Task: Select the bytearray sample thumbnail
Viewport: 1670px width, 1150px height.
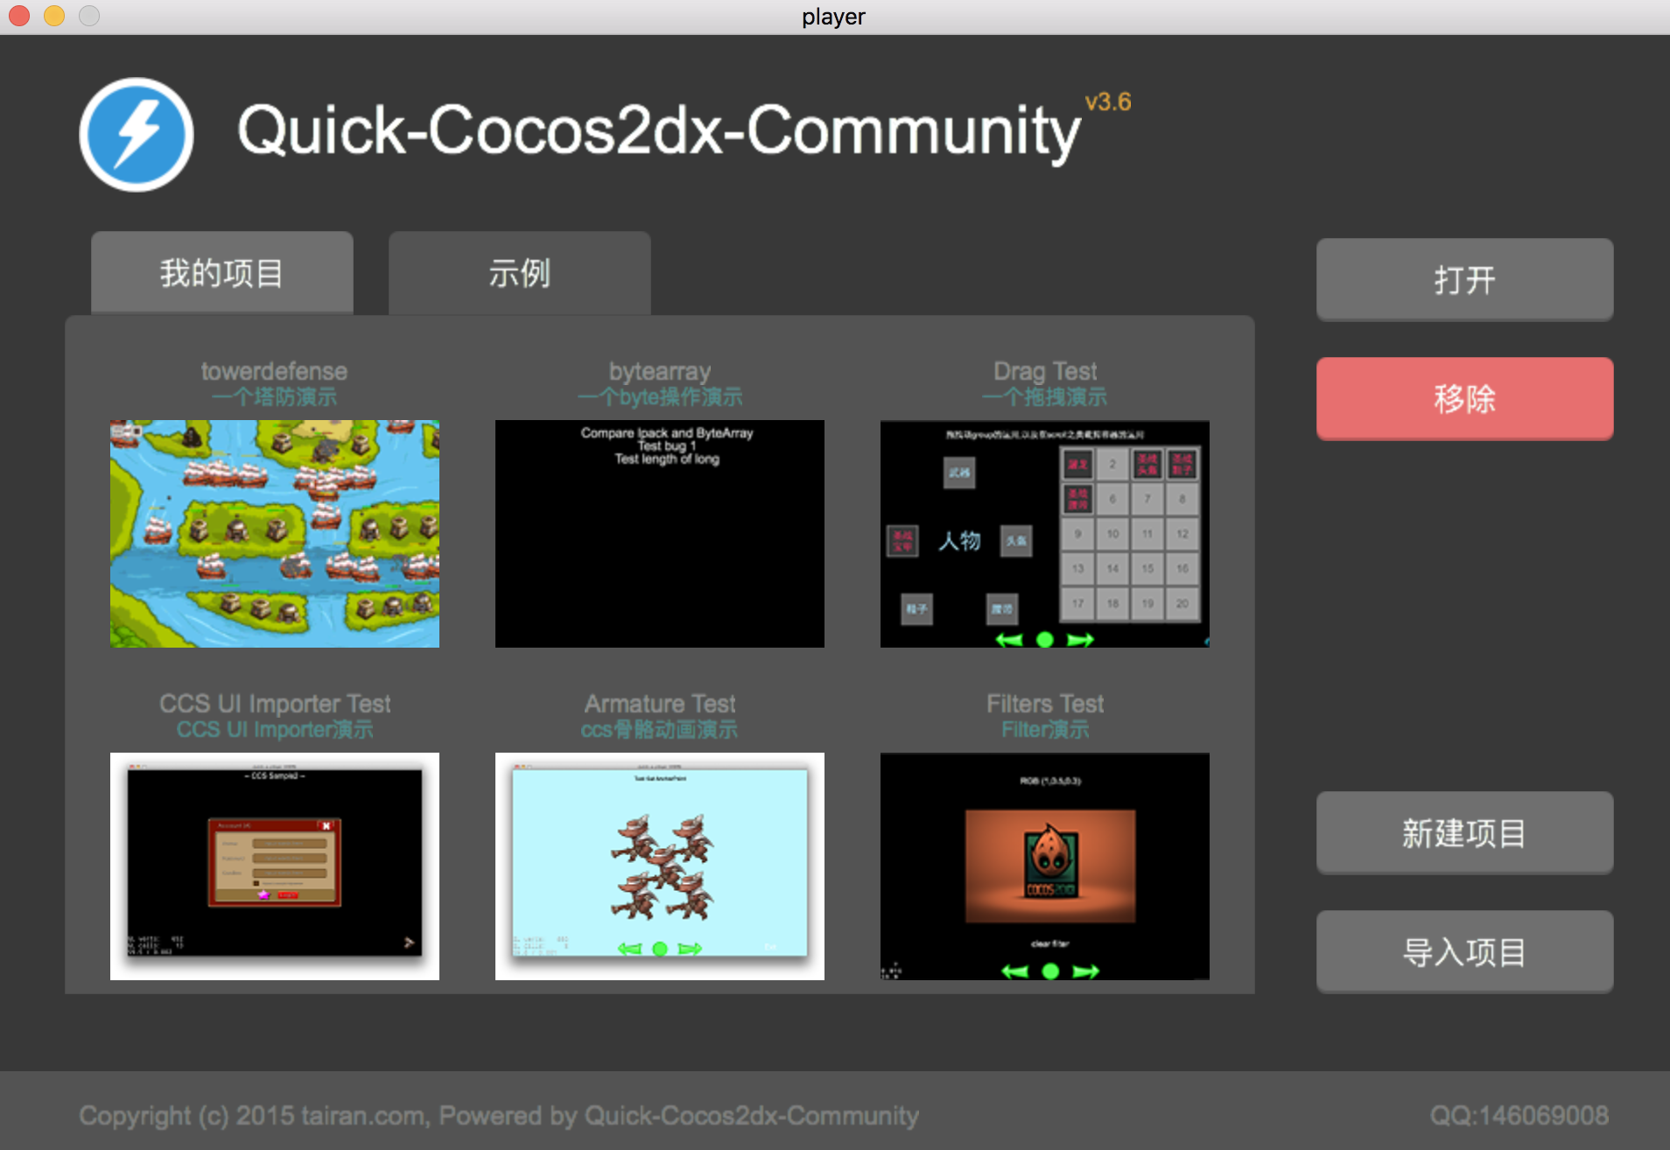Action: 660,534
